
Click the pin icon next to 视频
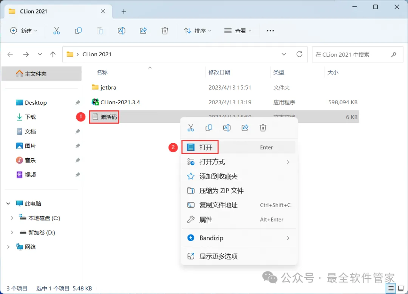pyautogui.click(x=77, y=175)
